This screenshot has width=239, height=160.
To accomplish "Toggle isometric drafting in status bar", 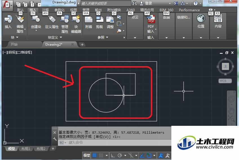I will 131,155.
